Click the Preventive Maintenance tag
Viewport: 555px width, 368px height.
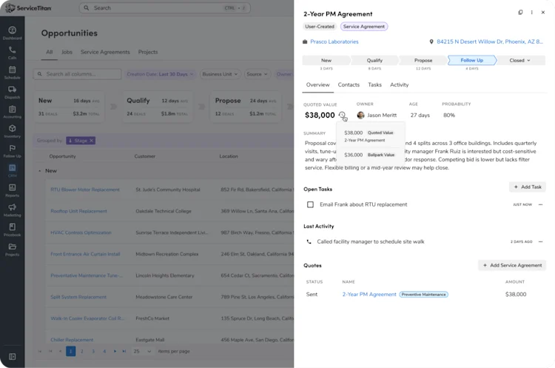(424, 295)
